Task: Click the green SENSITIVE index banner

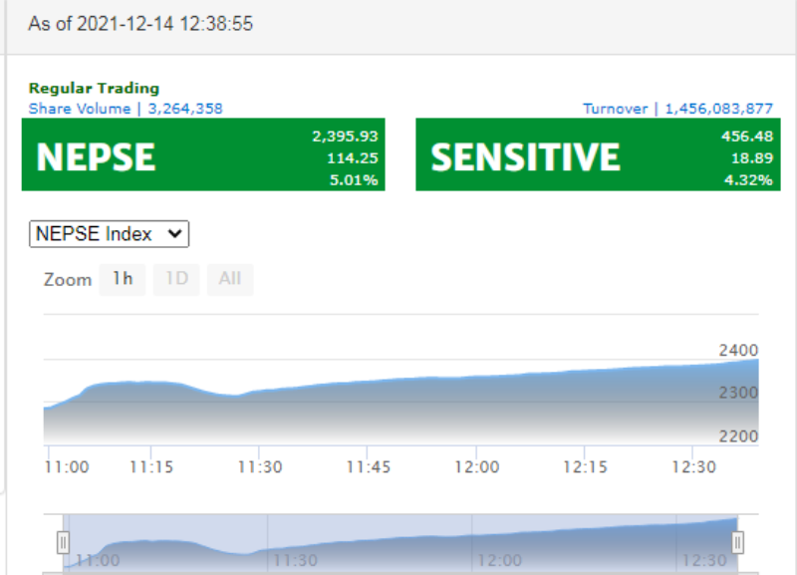Action: (x=599, y=154)
